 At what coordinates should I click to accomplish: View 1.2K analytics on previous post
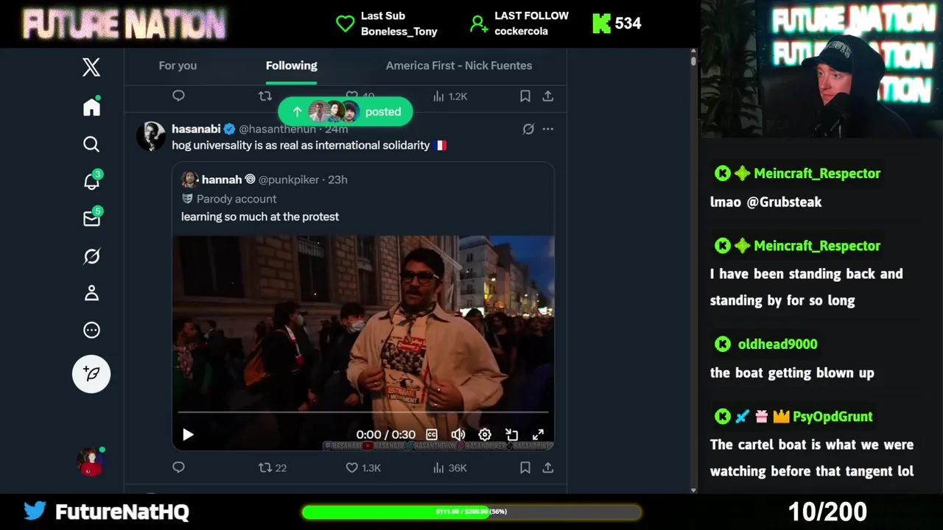pyautogui.click(x=450, y=96)
